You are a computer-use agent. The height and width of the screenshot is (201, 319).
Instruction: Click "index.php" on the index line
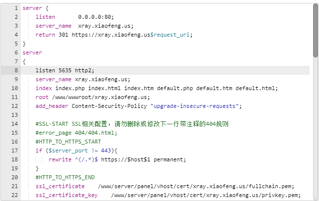click(70, 88)
